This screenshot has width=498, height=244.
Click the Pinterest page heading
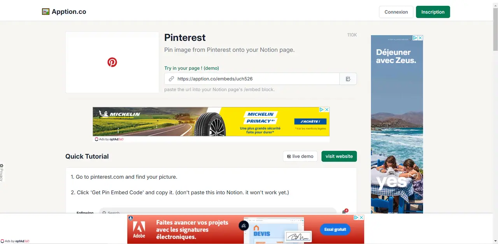[x=185, y=38]
